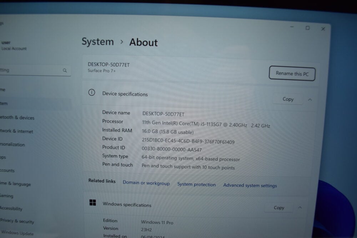Collapse the Windows specifications section chevron
Screen dimensions: 357x238
coord(300,208)
